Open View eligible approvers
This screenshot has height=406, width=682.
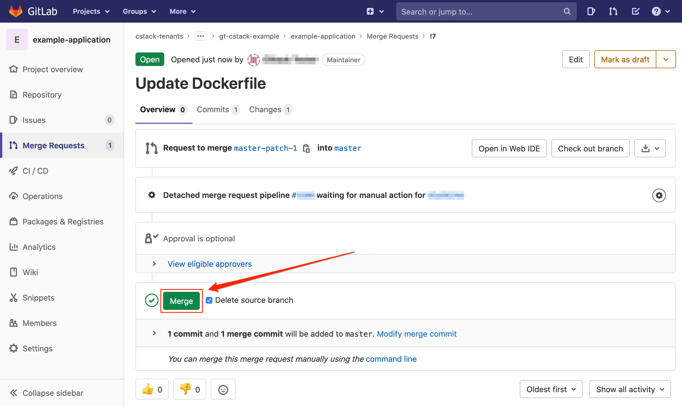209,264
